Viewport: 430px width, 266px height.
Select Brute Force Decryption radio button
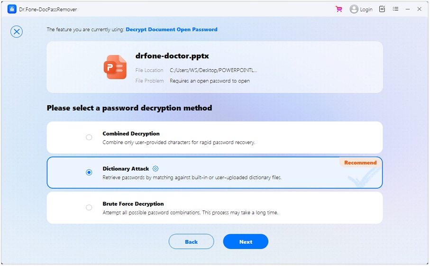(89, 207)
